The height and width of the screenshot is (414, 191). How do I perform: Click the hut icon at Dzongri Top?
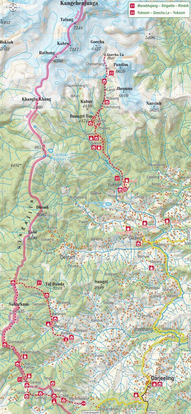(x=91, y=123)
